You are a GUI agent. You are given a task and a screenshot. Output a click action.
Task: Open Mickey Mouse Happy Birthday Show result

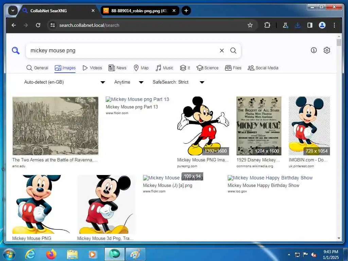pyautogui.click(x=270, y=178)
